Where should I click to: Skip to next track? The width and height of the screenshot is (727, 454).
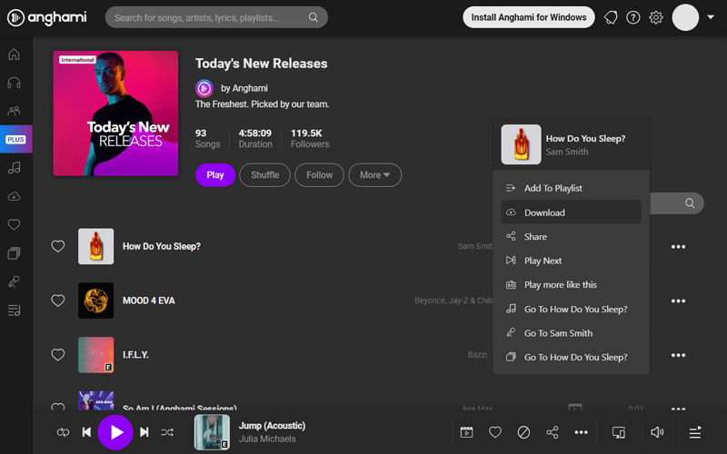pos(144,432)
